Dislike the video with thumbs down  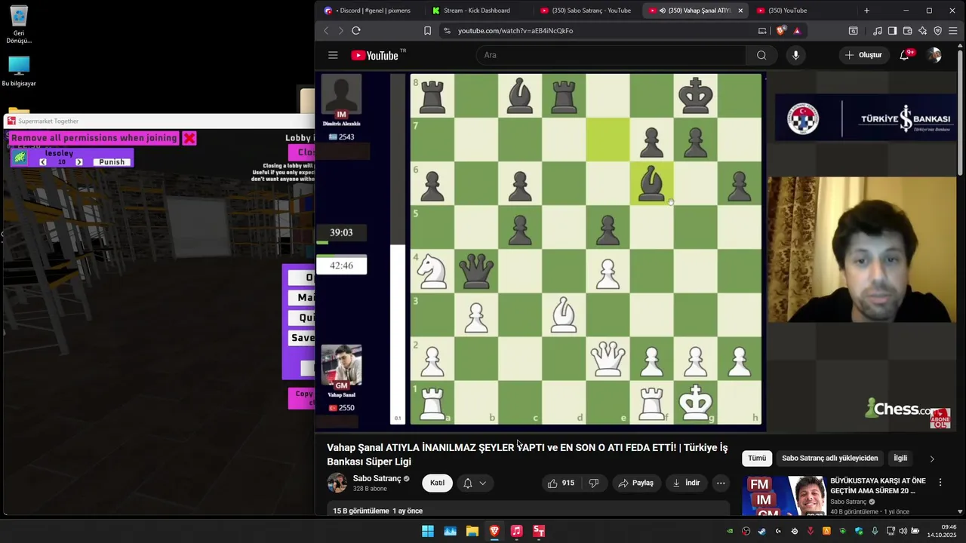pos(594,483)
